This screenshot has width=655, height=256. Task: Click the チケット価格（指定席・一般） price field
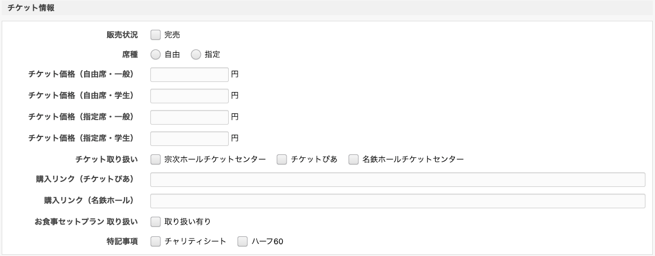point(190,117)
